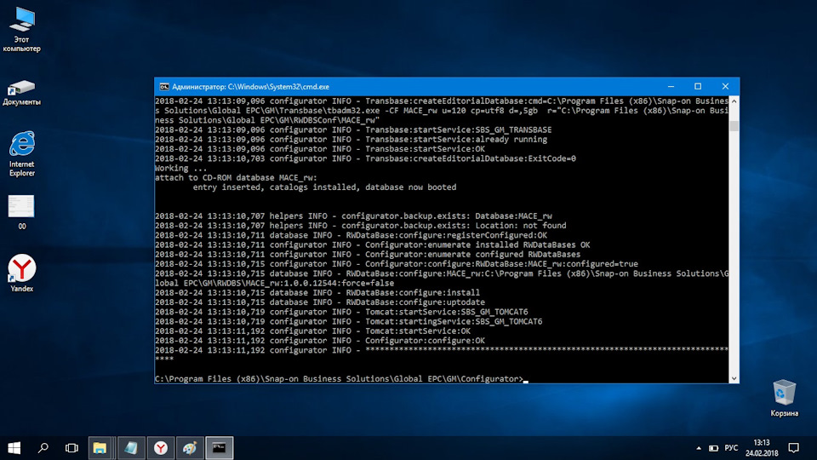
Task: Click cmd scrollbar up arrow
Action: (734, 101)
